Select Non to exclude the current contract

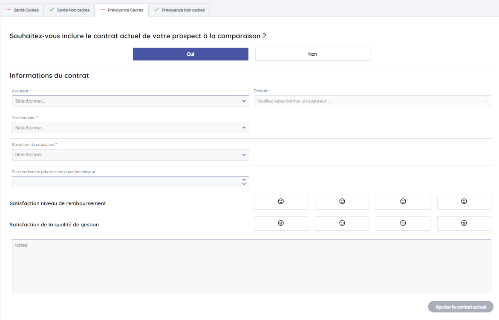[312, 54]
